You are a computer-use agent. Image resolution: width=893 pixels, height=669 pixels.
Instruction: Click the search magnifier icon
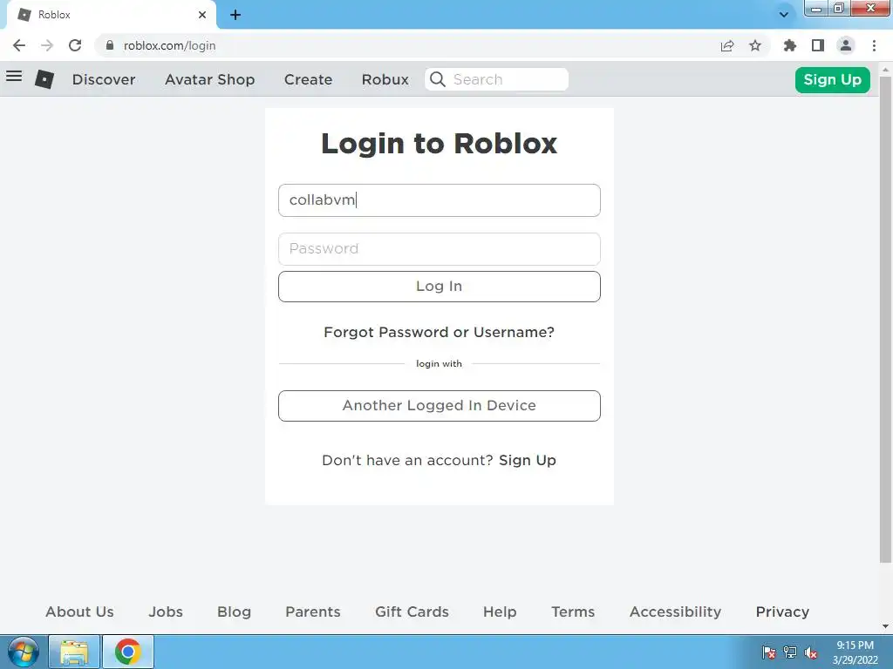point(438,79)
